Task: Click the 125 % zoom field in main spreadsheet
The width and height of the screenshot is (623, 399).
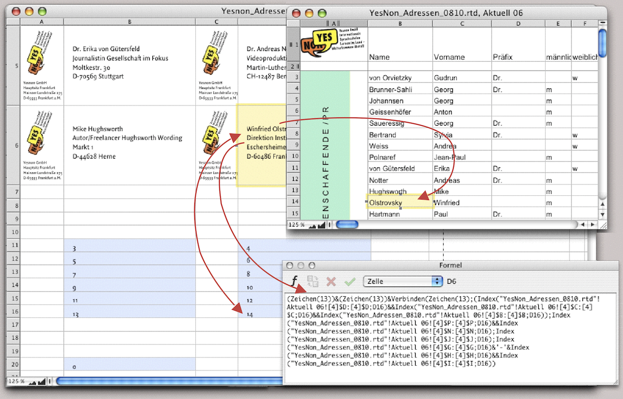Action: point(17,381)
